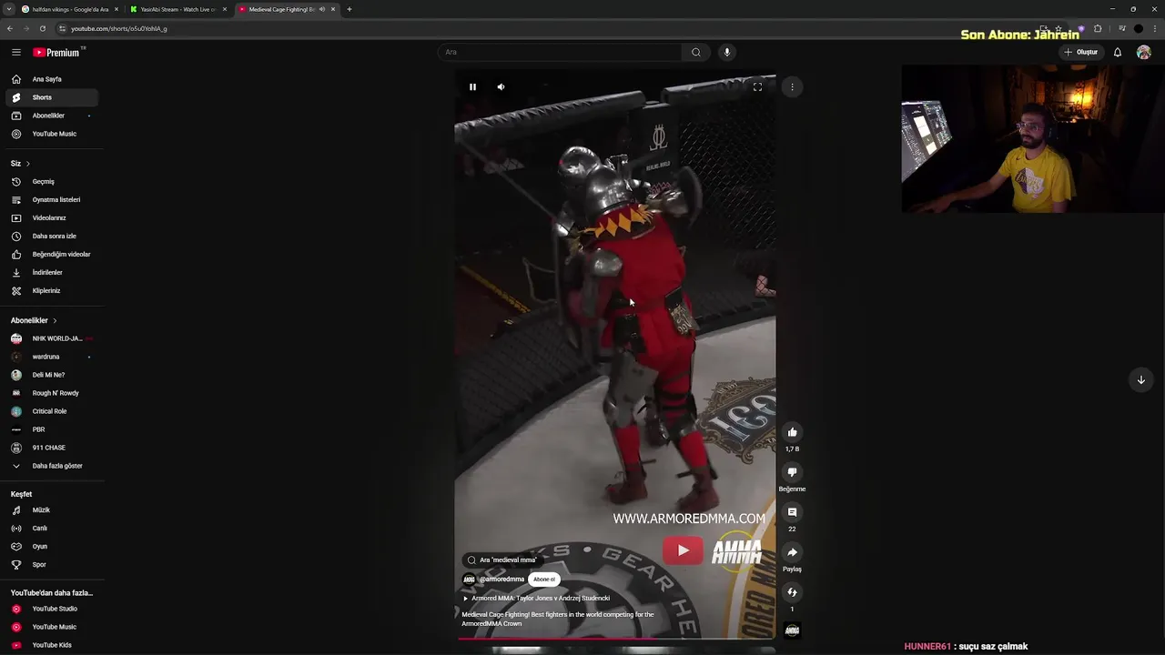Like the Short video
The height and width of the screenshot is (655, 1165).
point(792,432)
